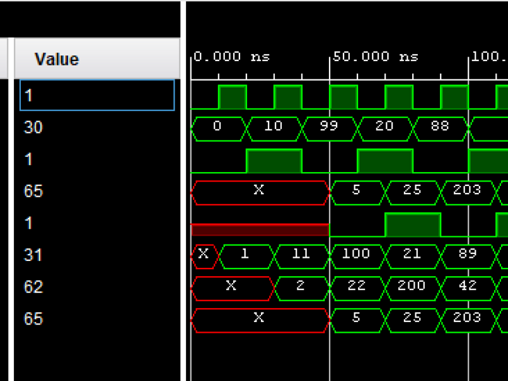The width and height of the screenshot is (508, 381).
Task: Click the 50.000 ns time ruler label
Action: [x=375, y=57]
